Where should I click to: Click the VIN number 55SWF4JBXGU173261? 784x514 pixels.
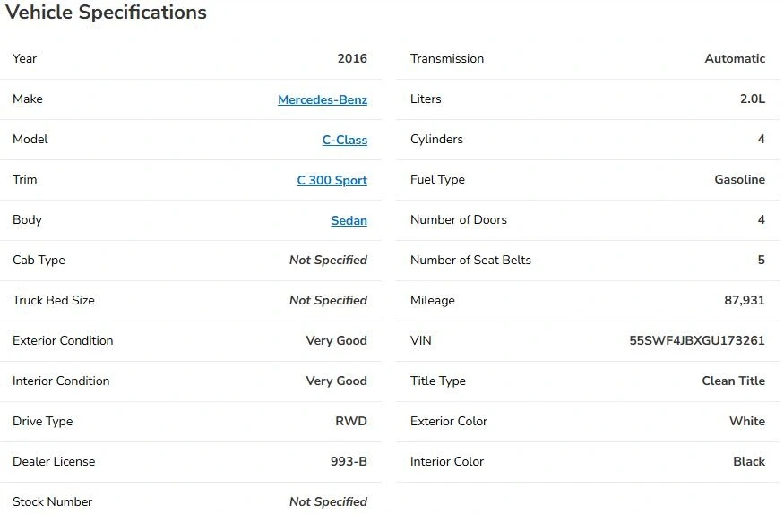point(697,340)
